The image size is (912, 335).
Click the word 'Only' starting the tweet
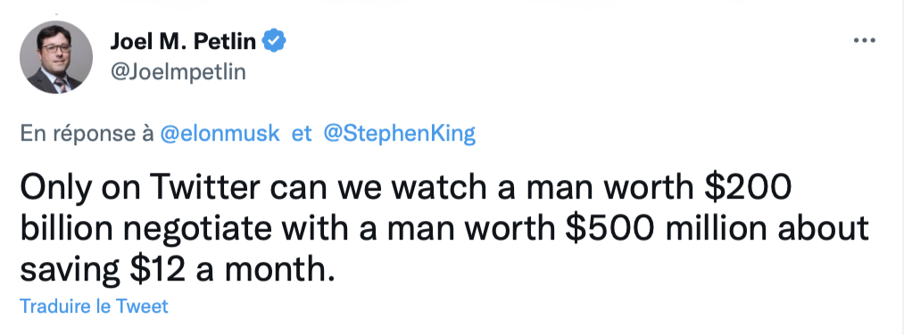(x=53, y=189)
